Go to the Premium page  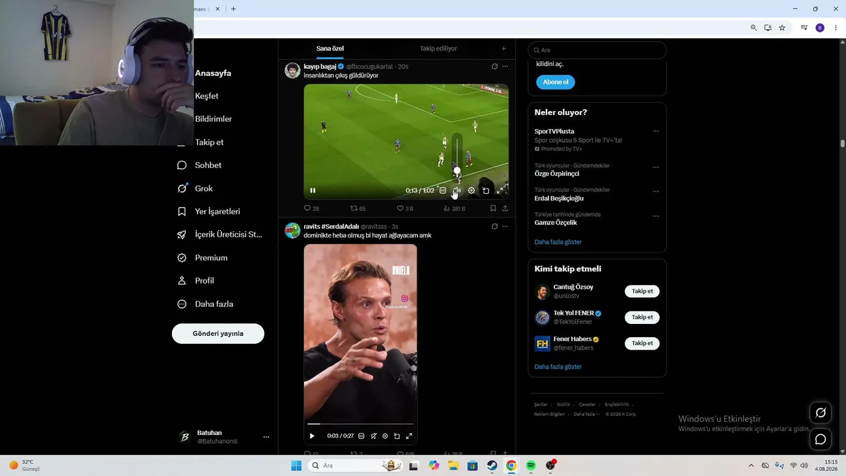[x=211, y=258]
